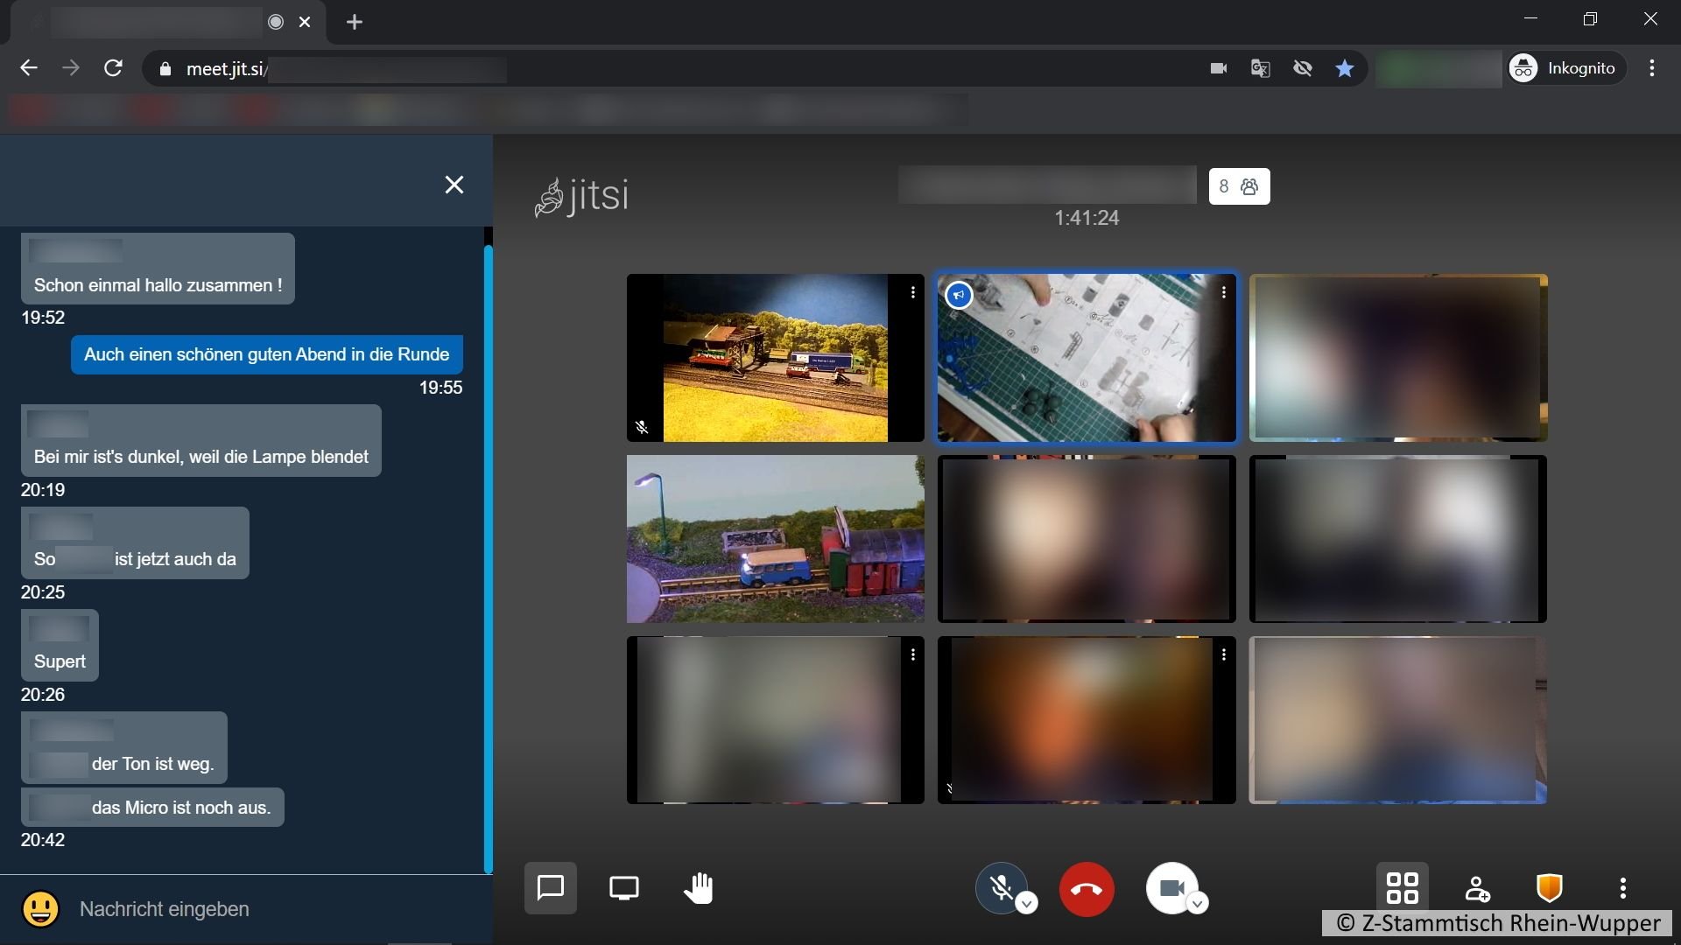Open options menu on speaker's video tile

(1223, 293)
